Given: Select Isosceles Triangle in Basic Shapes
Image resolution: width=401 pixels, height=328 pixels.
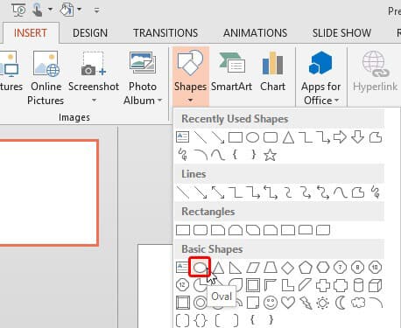Looking at the screenshot, I should click(218, 268).
